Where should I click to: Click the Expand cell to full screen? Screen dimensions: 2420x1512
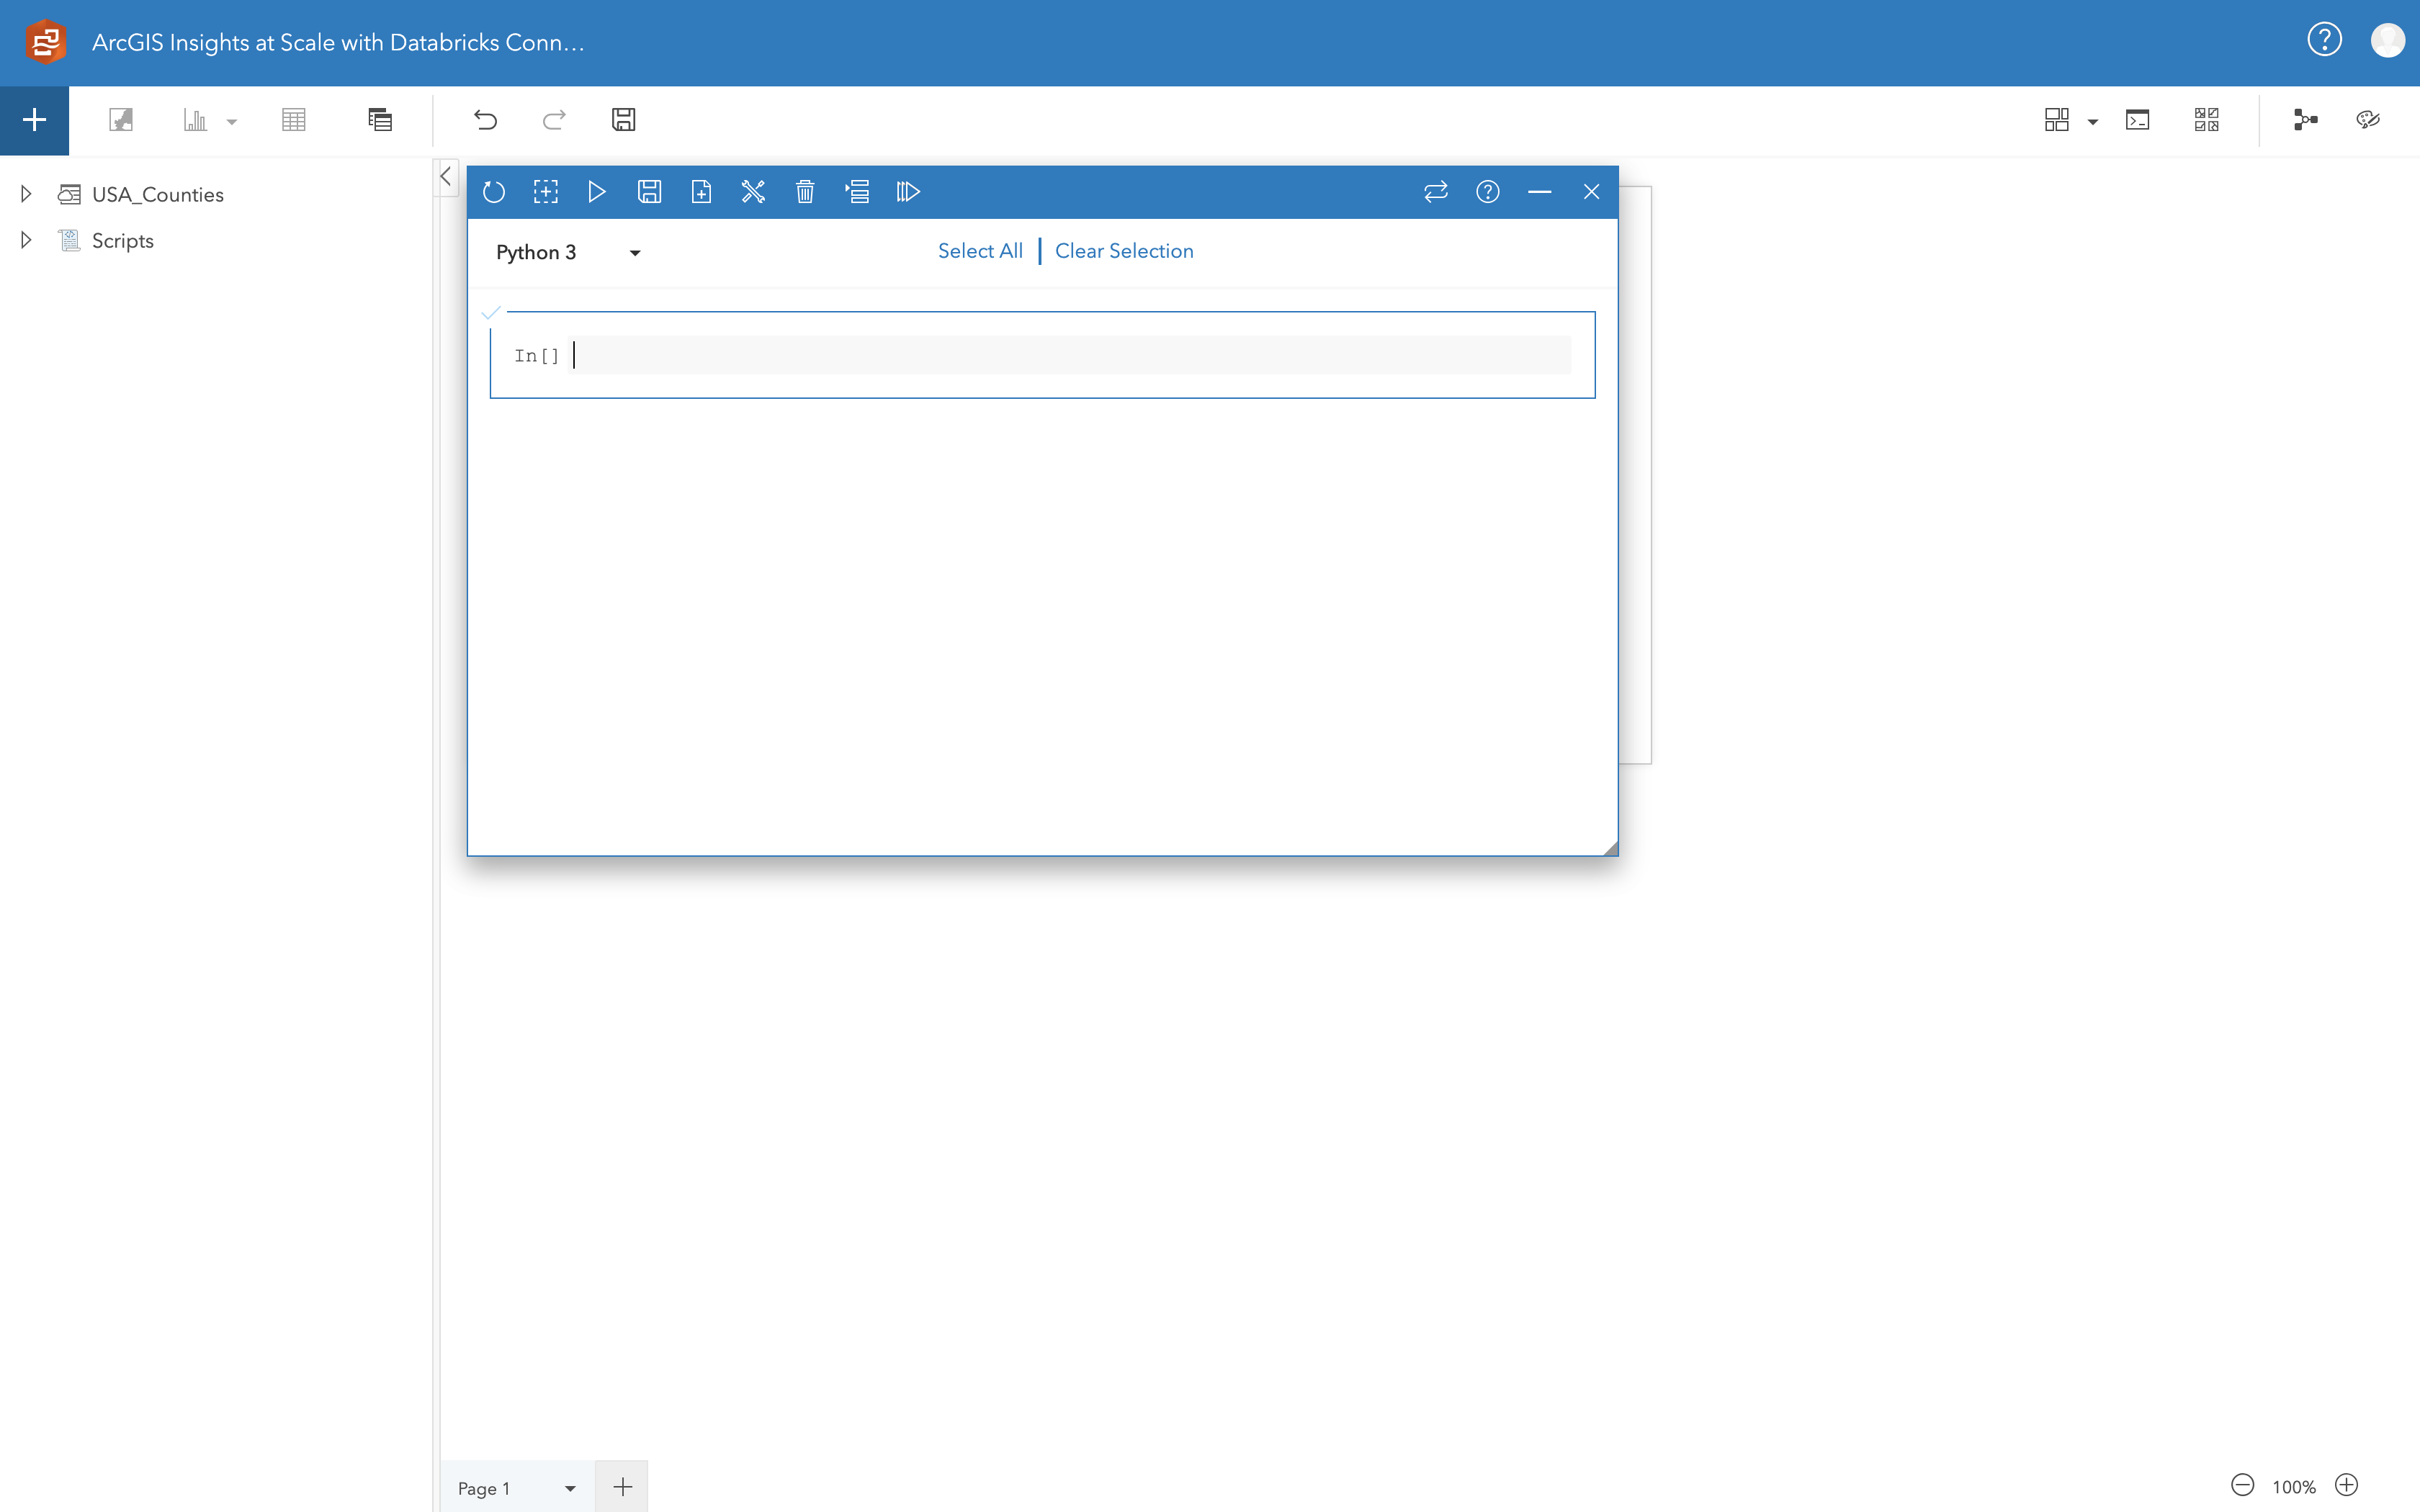tap(545, 192)
